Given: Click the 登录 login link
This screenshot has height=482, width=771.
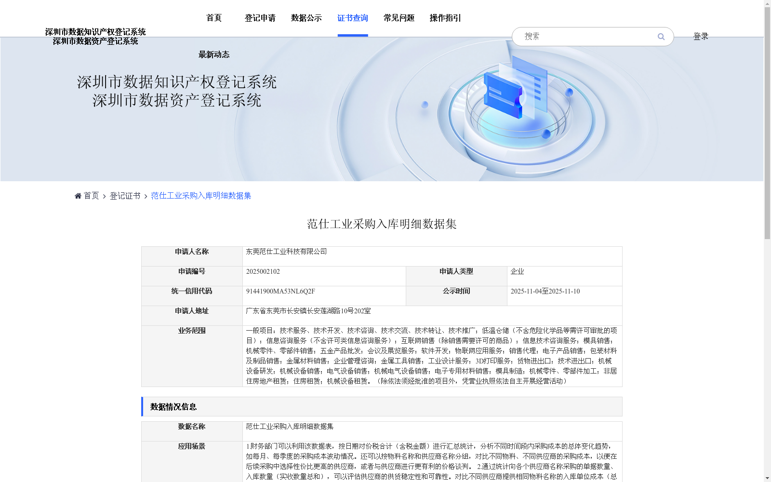Looking at the screenshot, I should pos(701,37).
